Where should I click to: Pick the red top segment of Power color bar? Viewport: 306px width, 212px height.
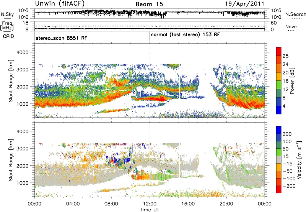tap(279, 51)
